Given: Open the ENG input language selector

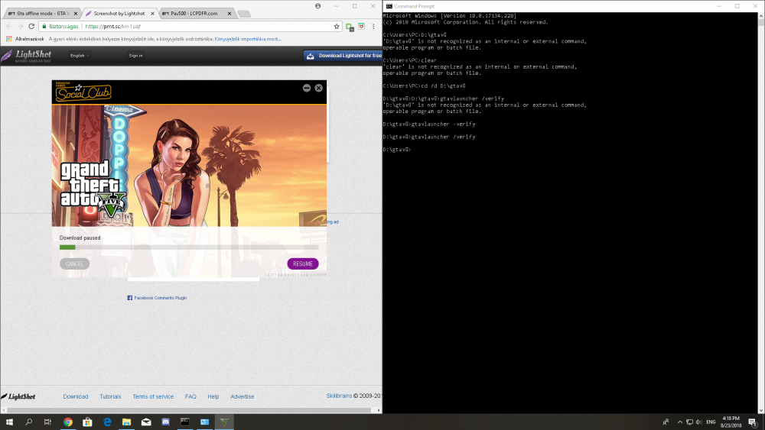Looking at the screenshot, I should pyautogui.click(x=711, y=422).
